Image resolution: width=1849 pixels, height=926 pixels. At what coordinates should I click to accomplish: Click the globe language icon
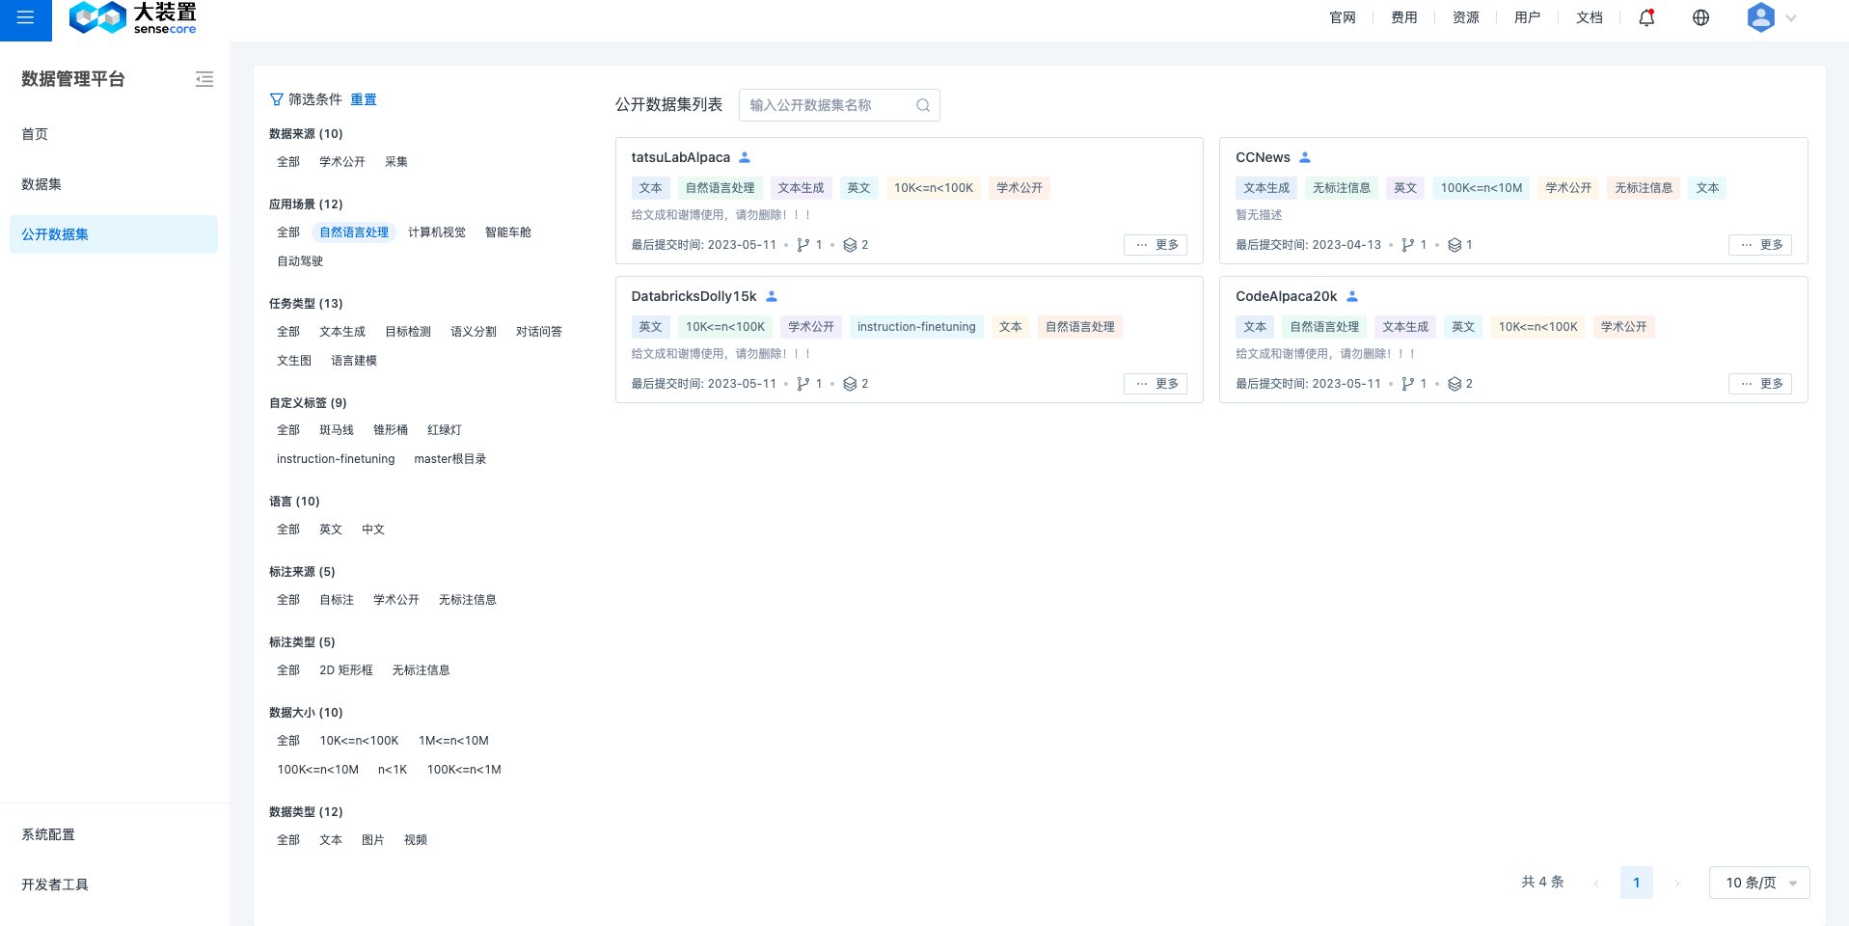click(x=1700, y=17)
